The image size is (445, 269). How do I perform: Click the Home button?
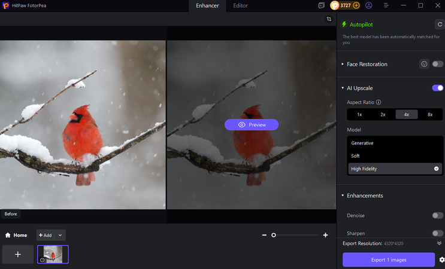pos(16,235)
